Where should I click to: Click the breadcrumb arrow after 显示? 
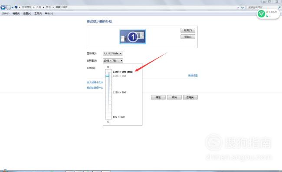point(53,7)
